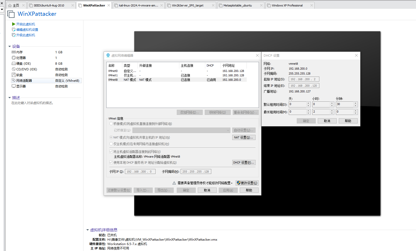Image resolution: width=416 pixels, height=251 pixels.
Task: Toggle 使用本地 DHCP 服务 checkbox
Action: [111, 163]
